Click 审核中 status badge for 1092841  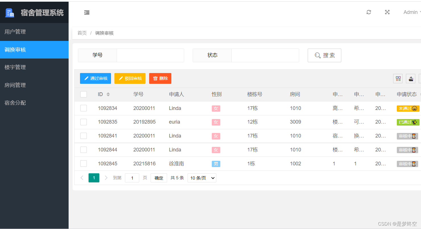tap(407, 136)
